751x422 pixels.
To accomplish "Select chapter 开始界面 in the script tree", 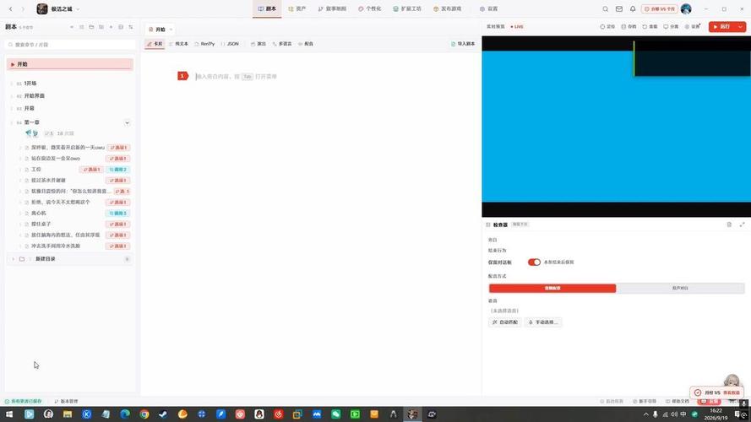I will click(35, 95).
